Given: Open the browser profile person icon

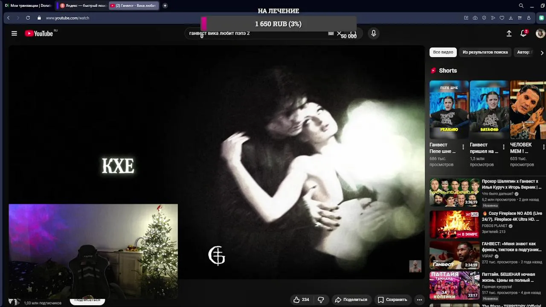Looking at the screenshot, I should click(529, 18).
